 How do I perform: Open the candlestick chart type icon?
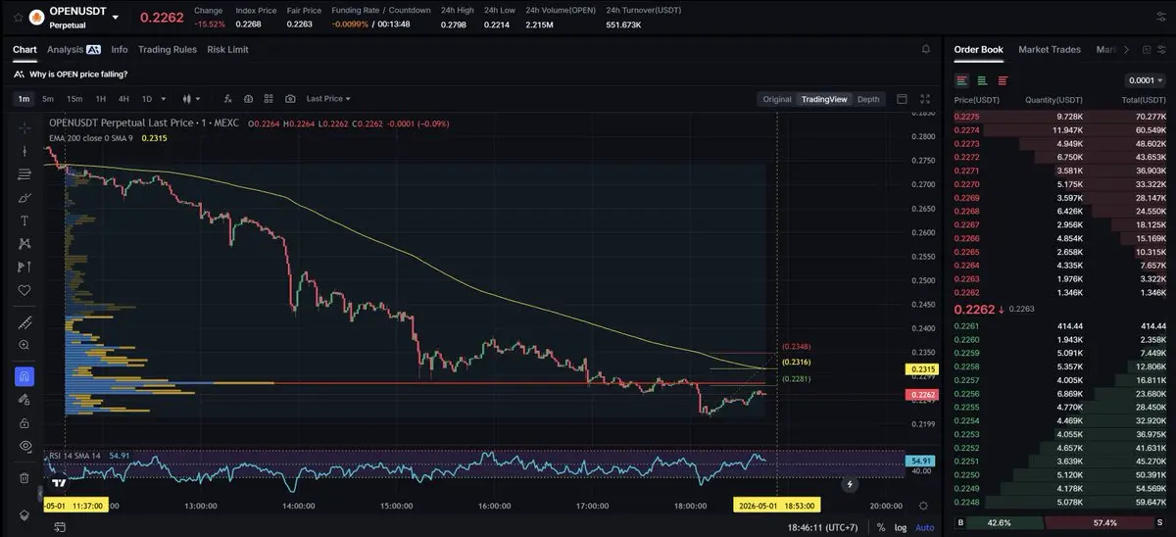(x=186, y=99)
